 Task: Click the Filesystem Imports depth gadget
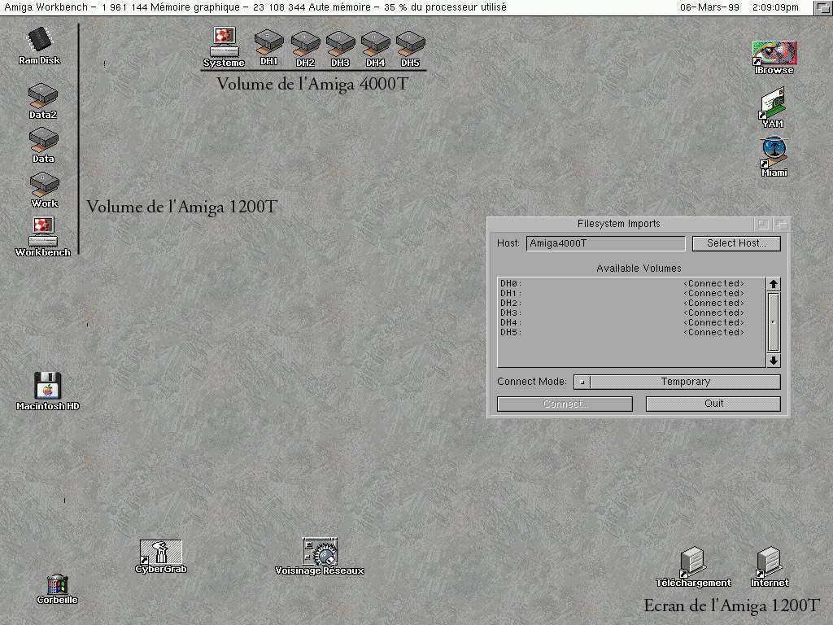(x=782, y=225)
